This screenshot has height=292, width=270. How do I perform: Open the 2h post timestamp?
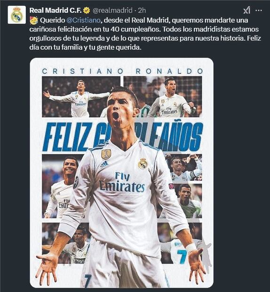tap(142, 10)
